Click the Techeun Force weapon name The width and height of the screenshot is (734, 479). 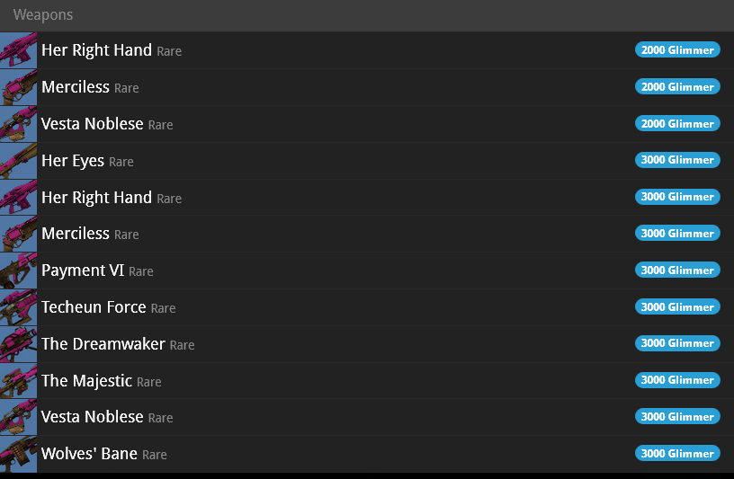pyautogui.click(x=94, y=307)
